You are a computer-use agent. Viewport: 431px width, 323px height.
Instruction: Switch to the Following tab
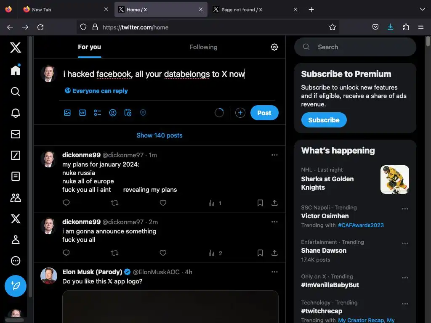(x=203, y=47)
